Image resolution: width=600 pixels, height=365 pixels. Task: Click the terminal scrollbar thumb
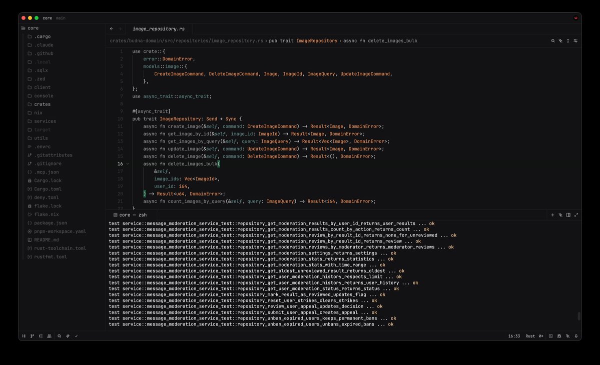(579, 316)
